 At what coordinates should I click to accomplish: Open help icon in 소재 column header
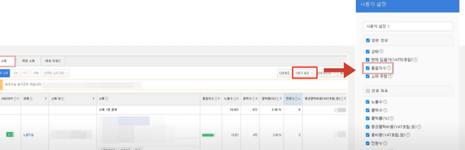(x=107, y=99)
